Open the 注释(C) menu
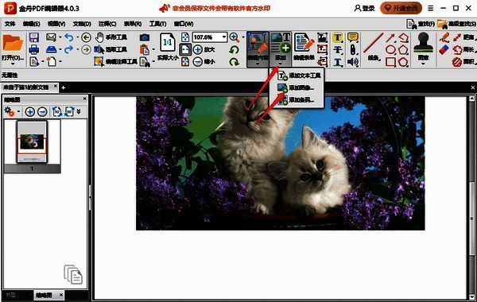 (x=107, y=24)
